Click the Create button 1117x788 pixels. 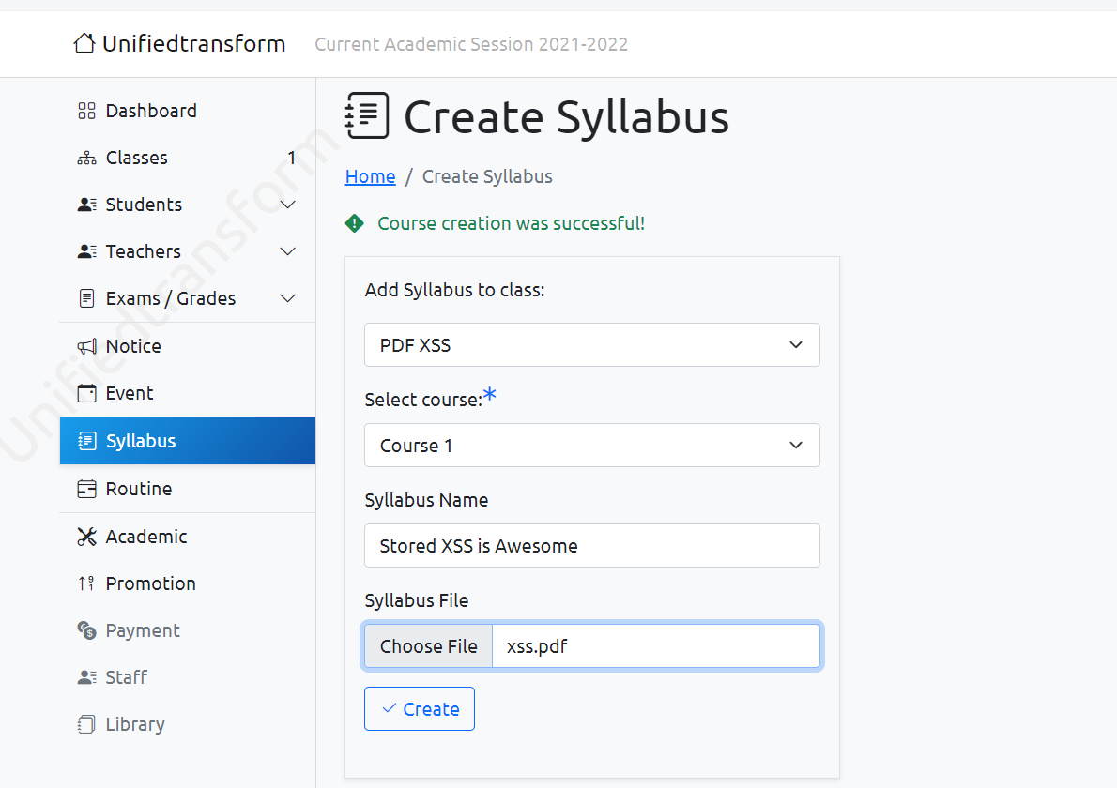420,709
